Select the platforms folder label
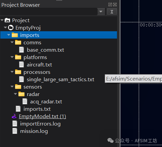Image resolution: width=162 pixels, height=147 pixels. click(35, 57)
